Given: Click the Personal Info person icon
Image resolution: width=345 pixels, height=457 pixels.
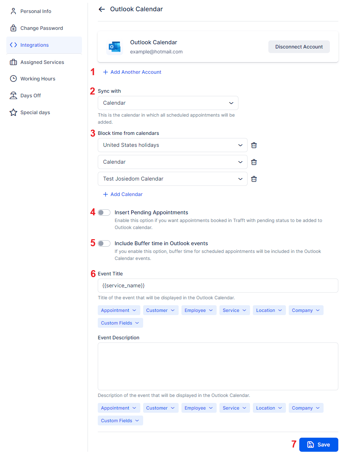Looking at the screenshot, I should pyautogui.click(x=13, y=11).
